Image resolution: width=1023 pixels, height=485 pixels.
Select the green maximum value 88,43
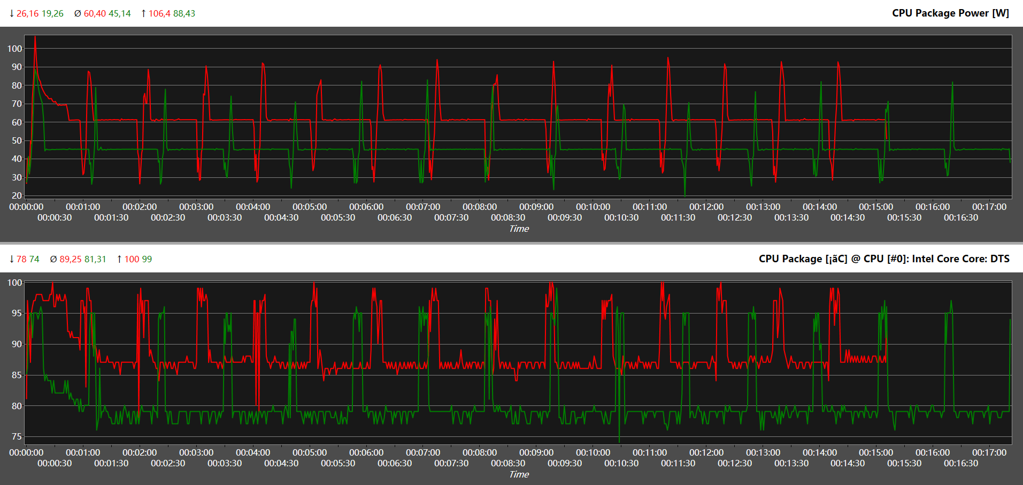coord(184,13)
